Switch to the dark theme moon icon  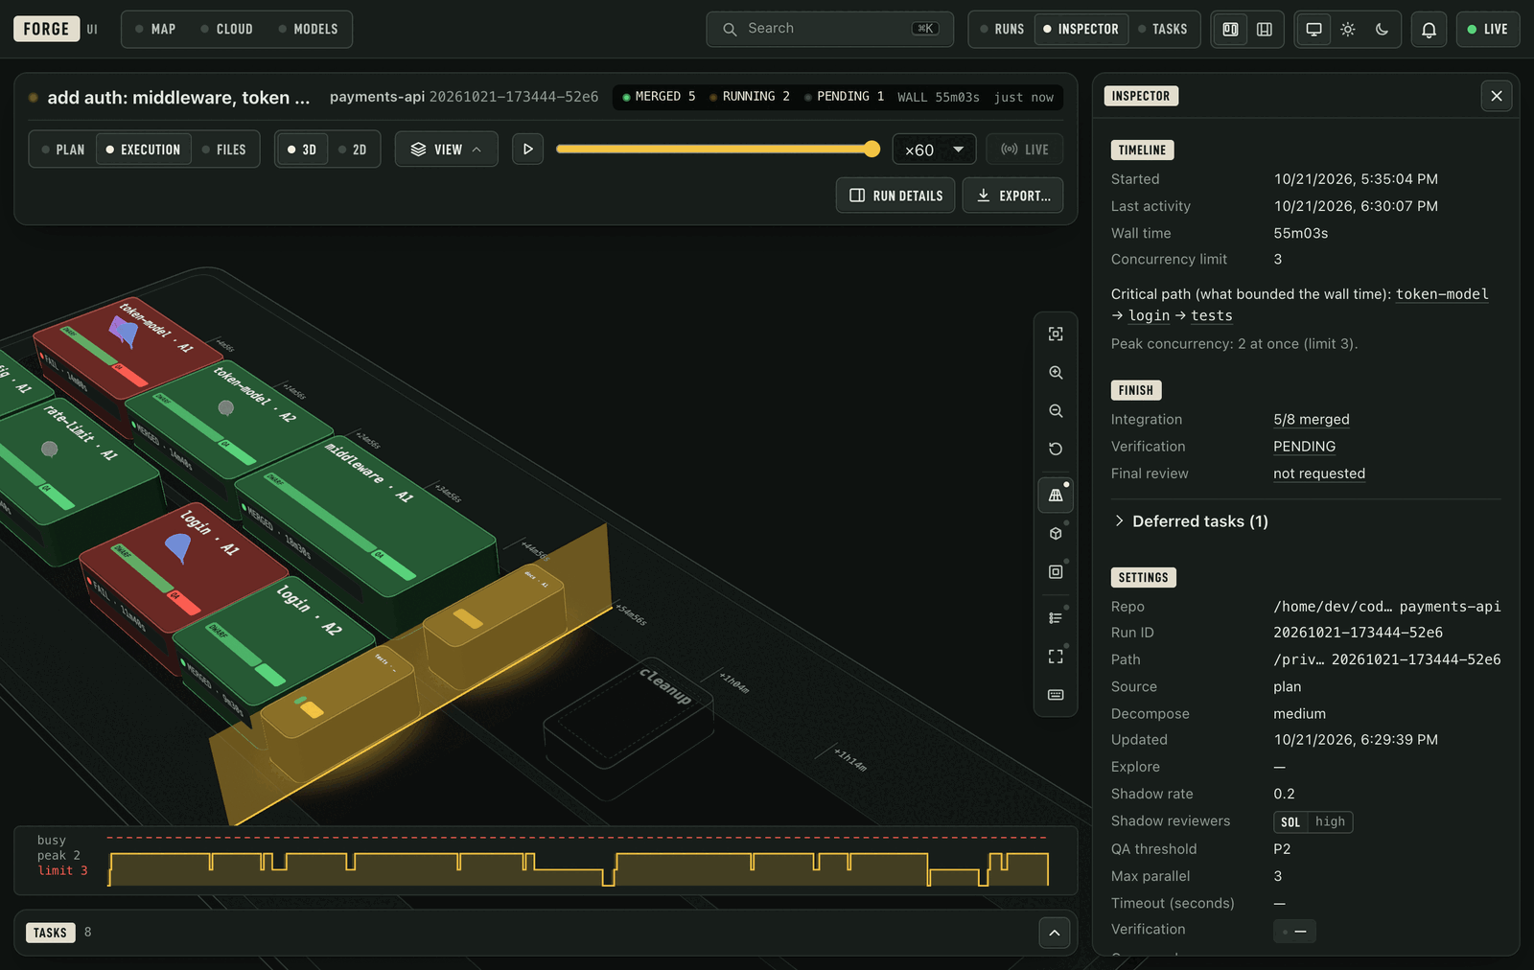(x=1382, y=30)
